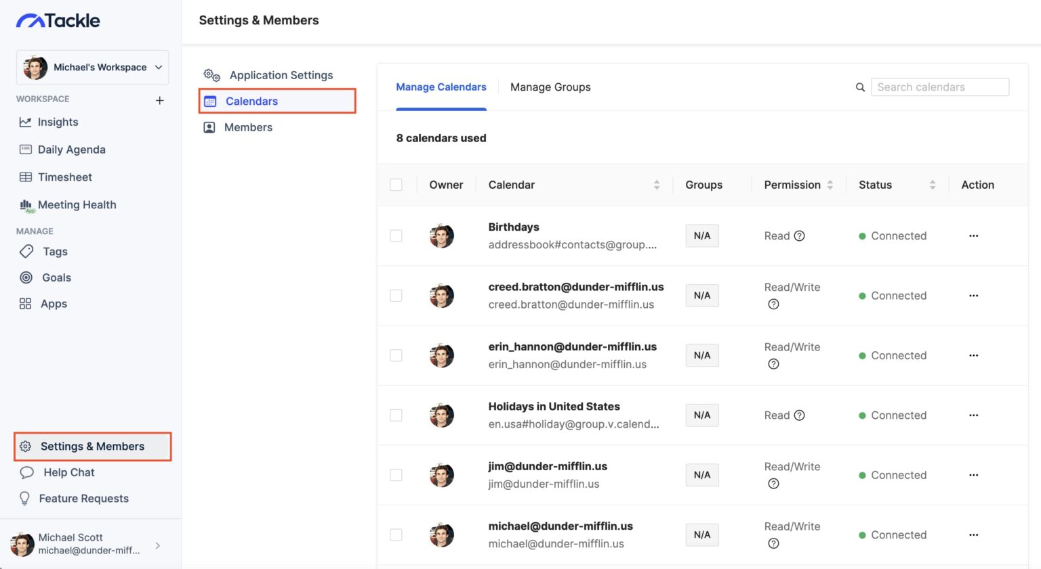
Task: Open action menu for Birthdays calendar
Action: pyautogui.click(x=974, y=236)
